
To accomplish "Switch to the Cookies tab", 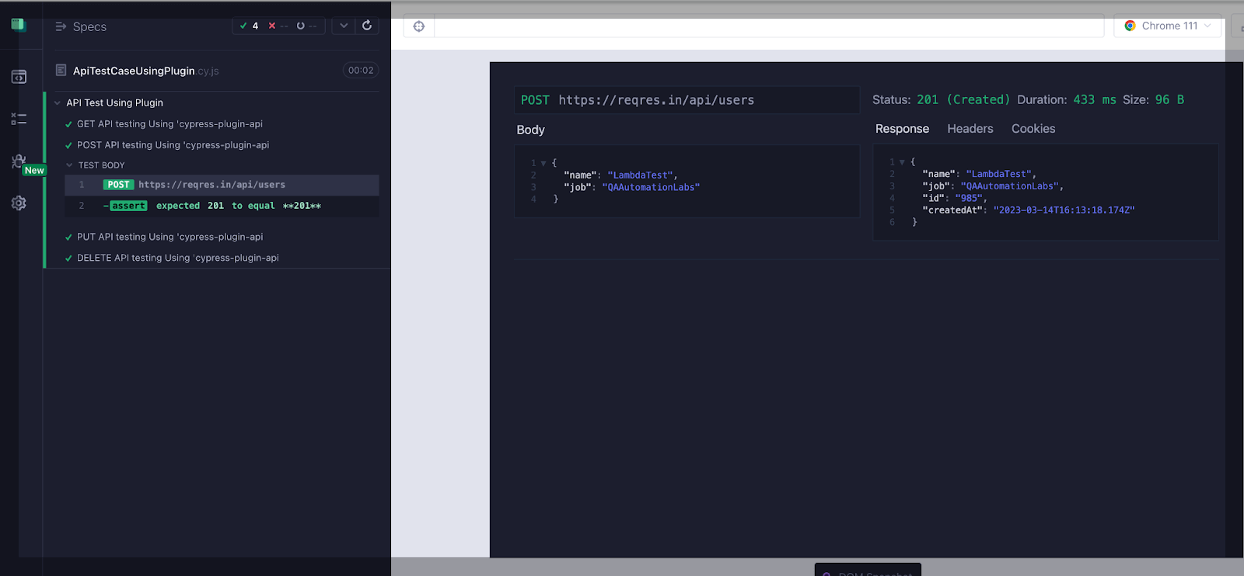I will (1033, 129).
